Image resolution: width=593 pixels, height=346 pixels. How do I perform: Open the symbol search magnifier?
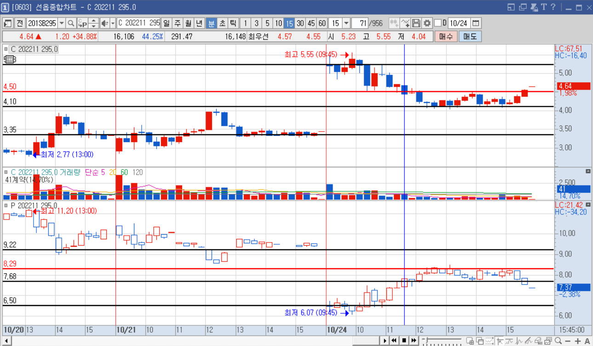71,23
